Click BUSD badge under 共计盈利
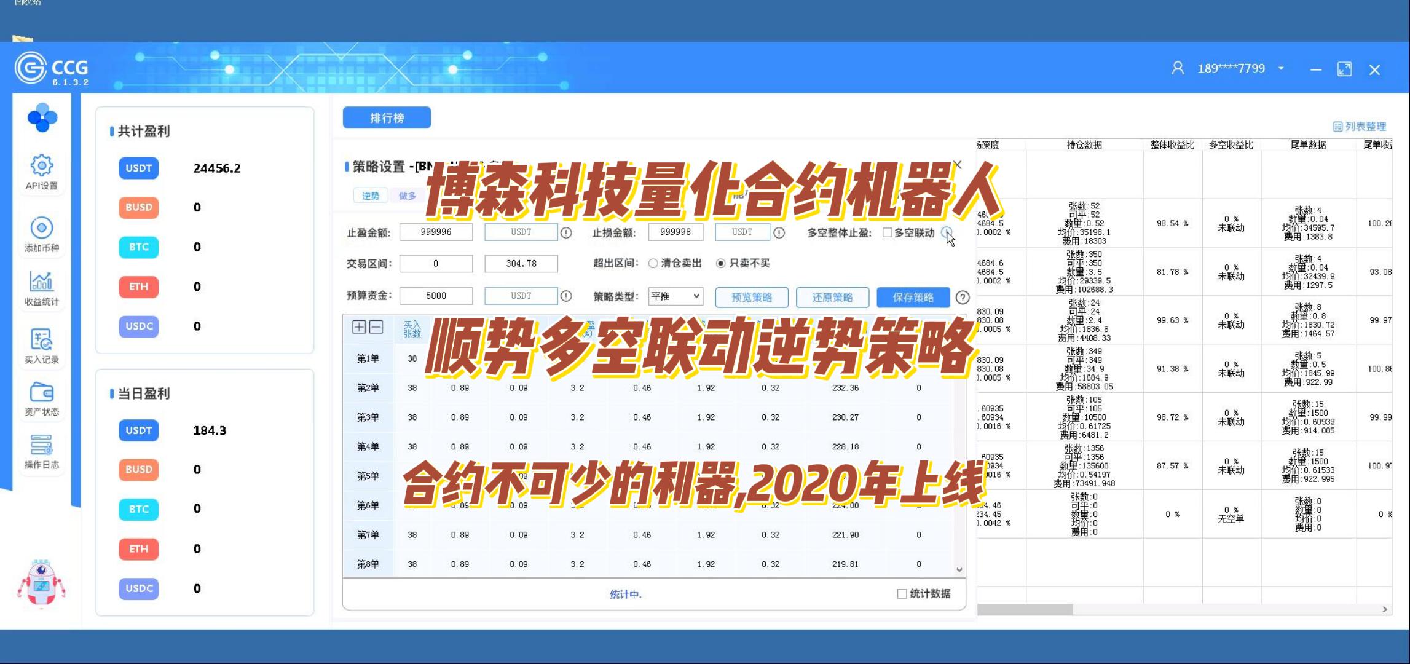 [138, 207]
